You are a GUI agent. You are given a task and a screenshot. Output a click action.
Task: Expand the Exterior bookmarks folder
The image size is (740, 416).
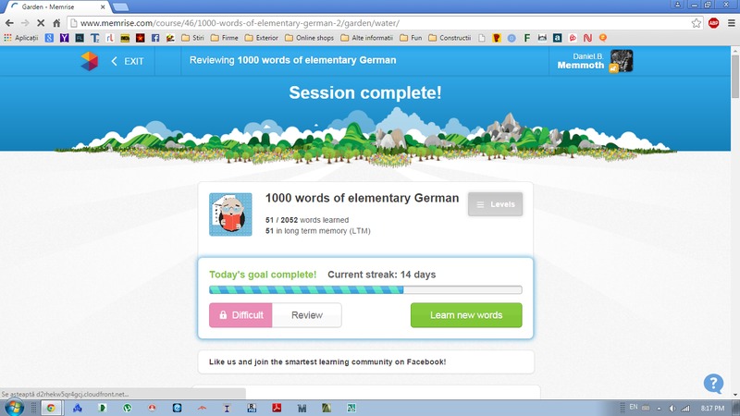point(262,38)
